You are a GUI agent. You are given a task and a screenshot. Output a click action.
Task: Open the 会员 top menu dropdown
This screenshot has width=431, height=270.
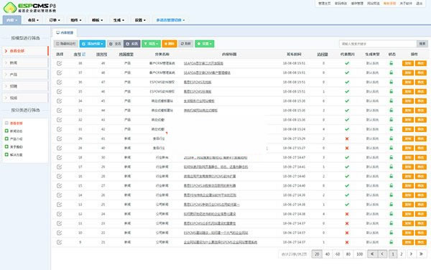tap(33, 20)
